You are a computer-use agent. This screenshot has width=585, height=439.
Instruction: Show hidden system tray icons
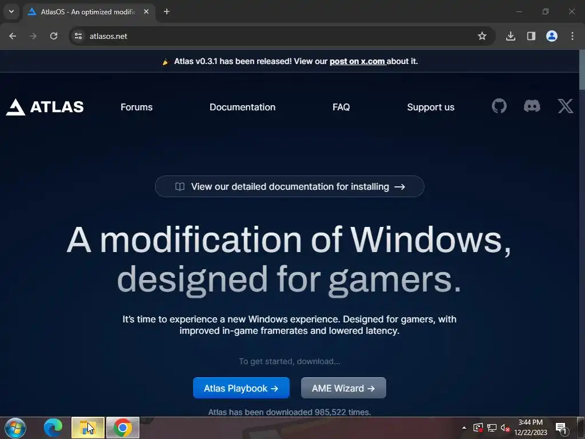pyautogui.click(x=464, y=428)
